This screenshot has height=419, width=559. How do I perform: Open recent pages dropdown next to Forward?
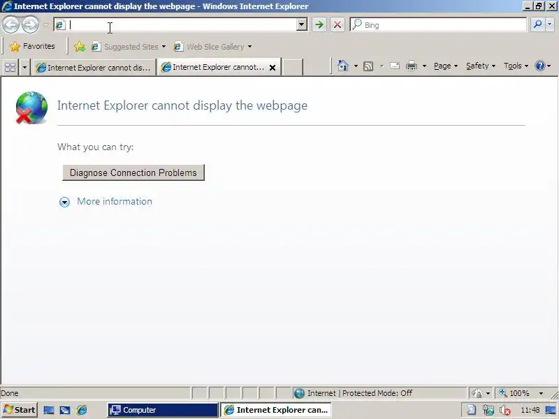click(45, 25)
